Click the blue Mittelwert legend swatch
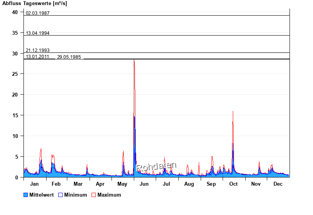The height and width of the screenshot is (215, 313). click(26, 195)
